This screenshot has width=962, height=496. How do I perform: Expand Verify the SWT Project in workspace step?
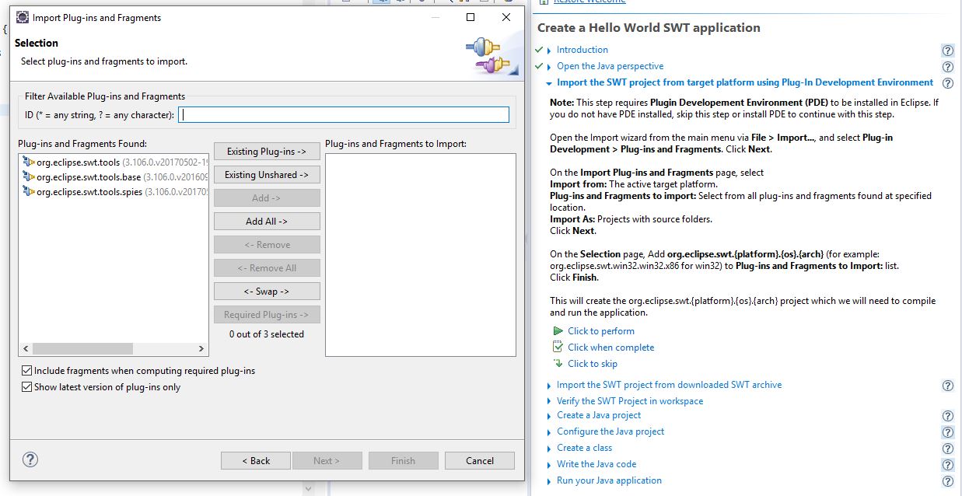[x=549, y=402]
